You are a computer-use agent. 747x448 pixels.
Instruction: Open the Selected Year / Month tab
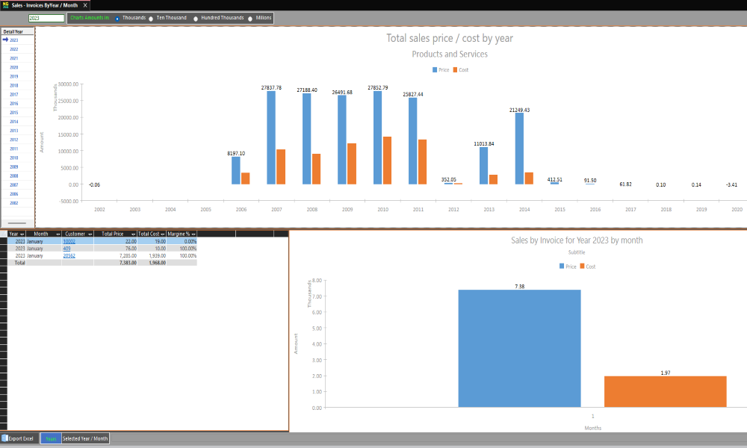(x=85, y=438)
